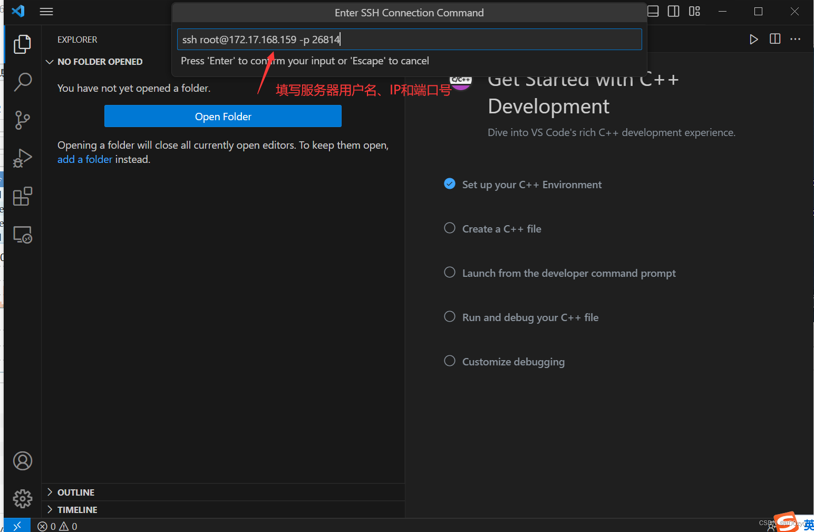This screenshot has height=532, width=814.
Task: Click inside the SSH connection command input
Action: [x=409, y=40]
